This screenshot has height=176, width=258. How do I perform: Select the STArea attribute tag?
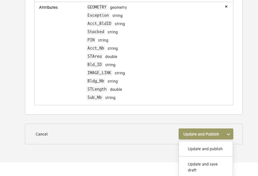point(95,57)
